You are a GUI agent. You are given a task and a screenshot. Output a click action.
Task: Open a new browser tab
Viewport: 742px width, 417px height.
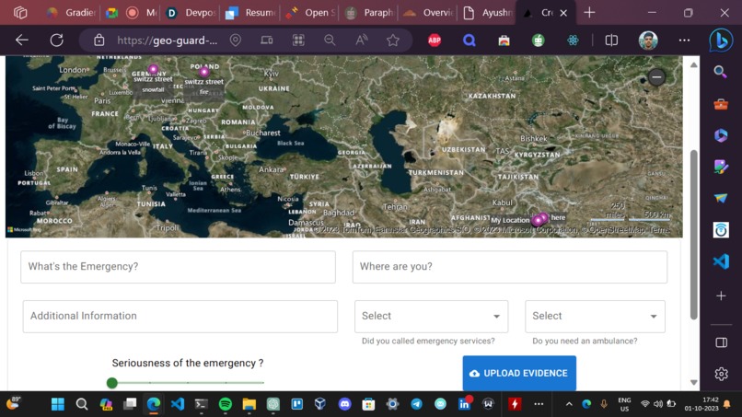pos(589,13)
